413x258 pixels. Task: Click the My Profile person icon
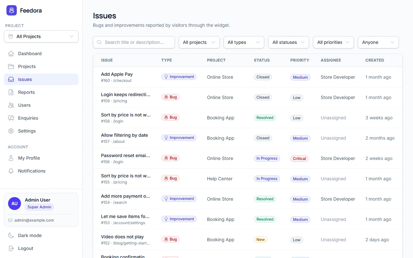point(11,158)
